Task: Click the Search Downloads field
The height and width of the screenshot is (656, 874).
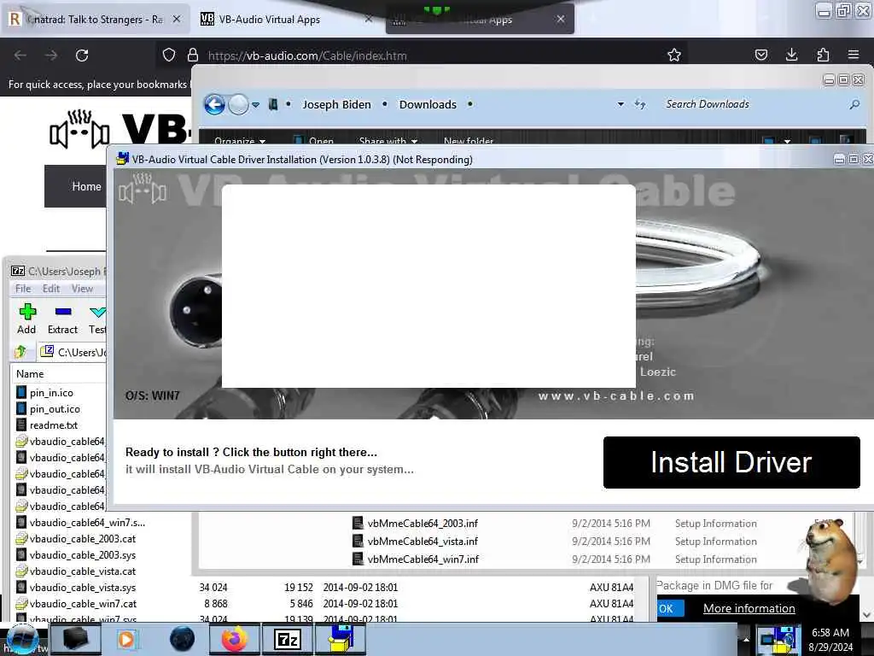Action: click(x=753, y=104)
